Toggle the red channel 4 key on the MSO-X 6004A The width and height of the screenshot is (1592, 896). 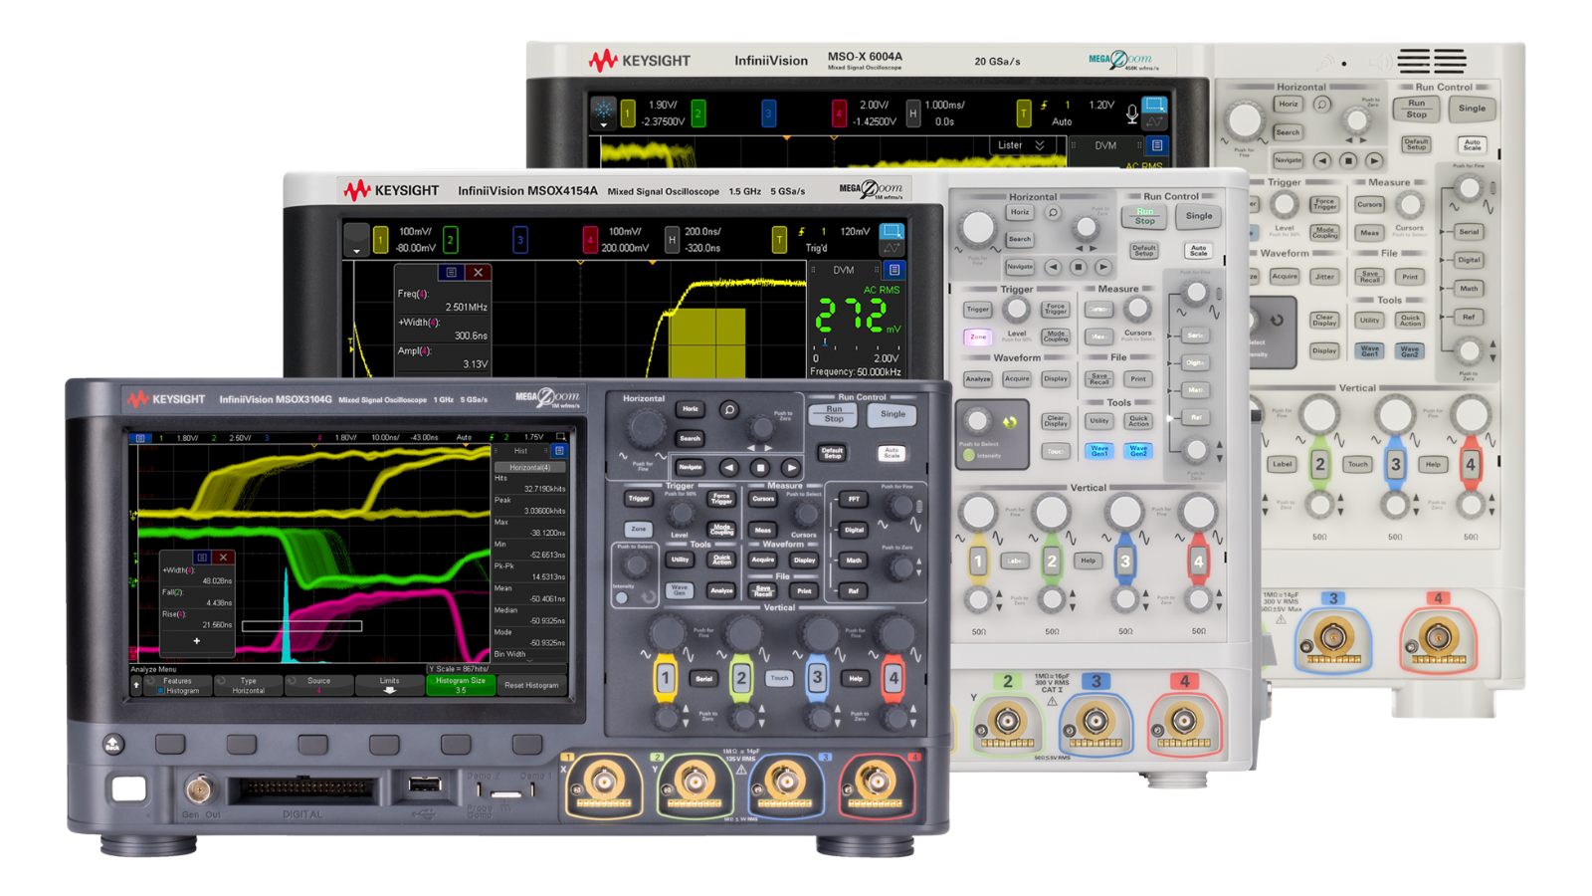(x=1471, y=465)
